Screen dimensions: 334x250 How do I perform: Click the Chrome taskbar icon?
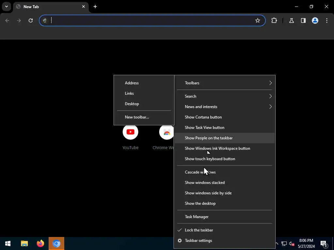pyautogui.click(x=56, y=243)
